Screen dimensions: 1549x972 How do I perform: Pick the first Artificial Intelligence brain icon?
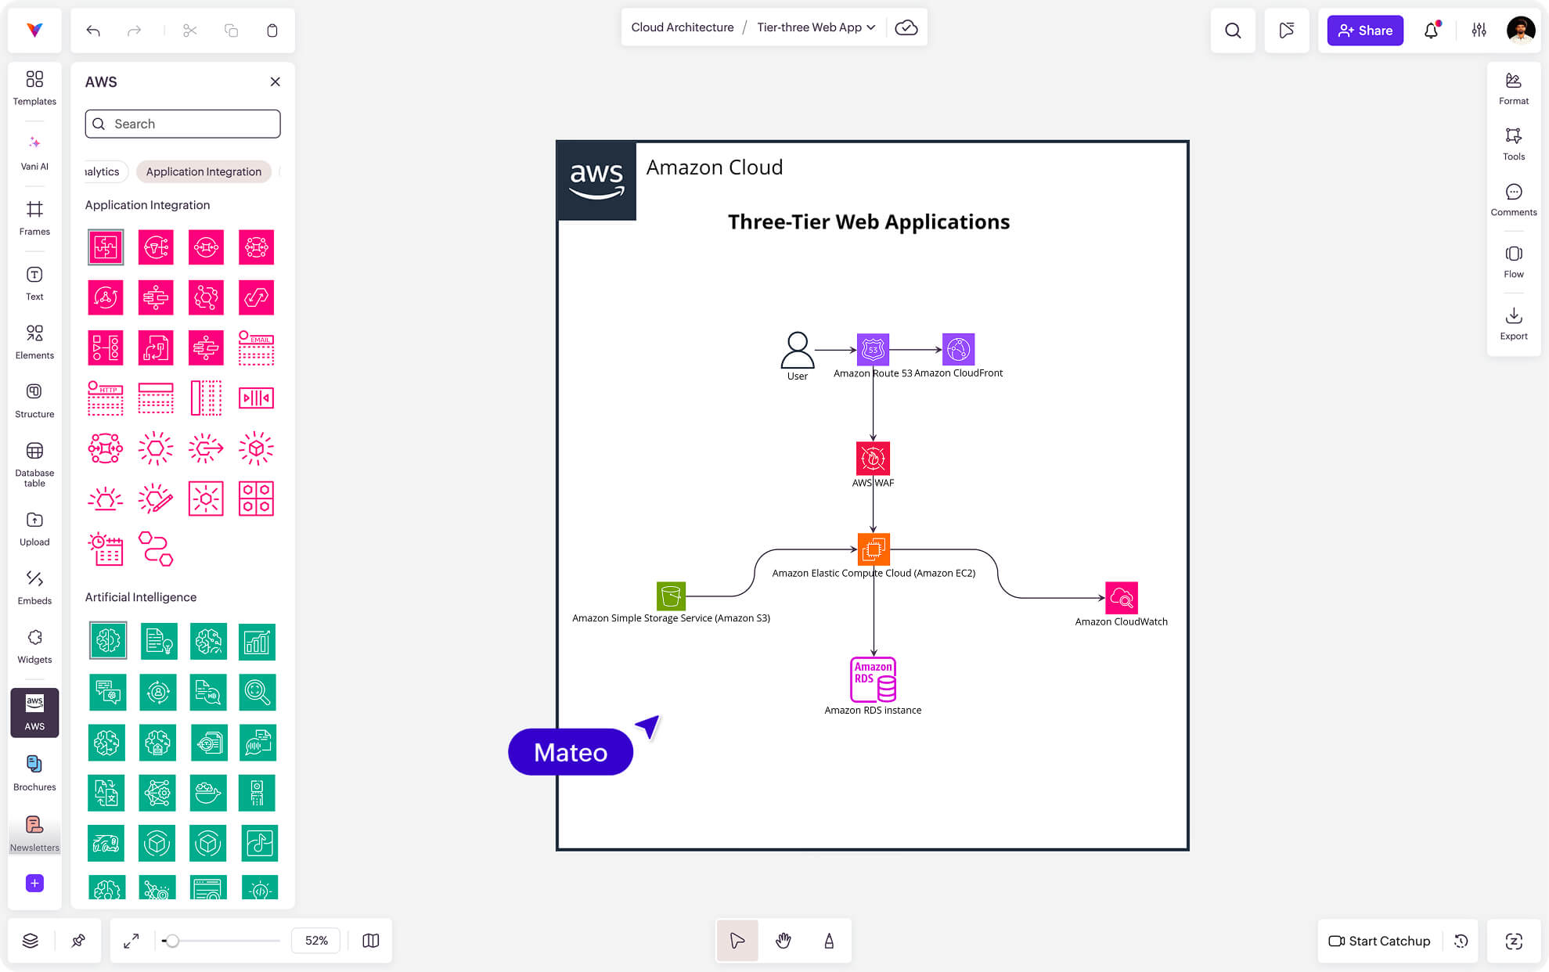pyautogui.click(x=107, y=641)
